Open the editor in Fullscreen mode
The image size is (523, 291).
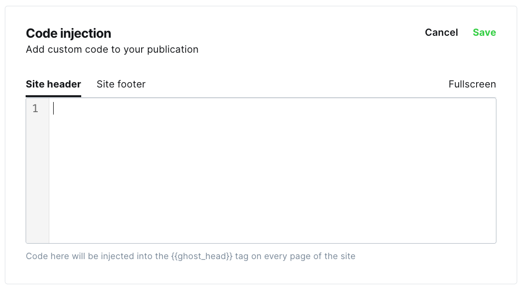[472, 84]
